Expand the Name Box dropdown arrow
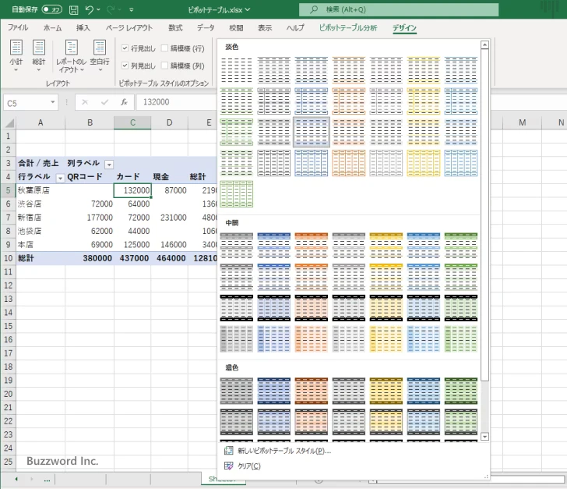Screen dimensions: 567x489 click(x=53, y=102)
